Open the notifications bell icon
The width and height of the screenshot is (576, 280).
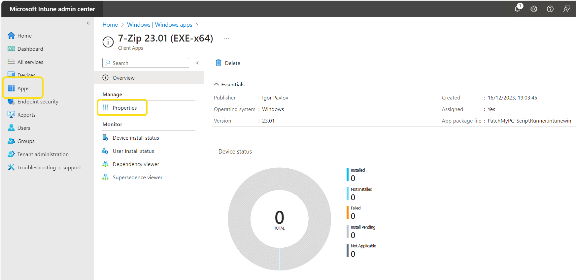[x=518, y=9]
